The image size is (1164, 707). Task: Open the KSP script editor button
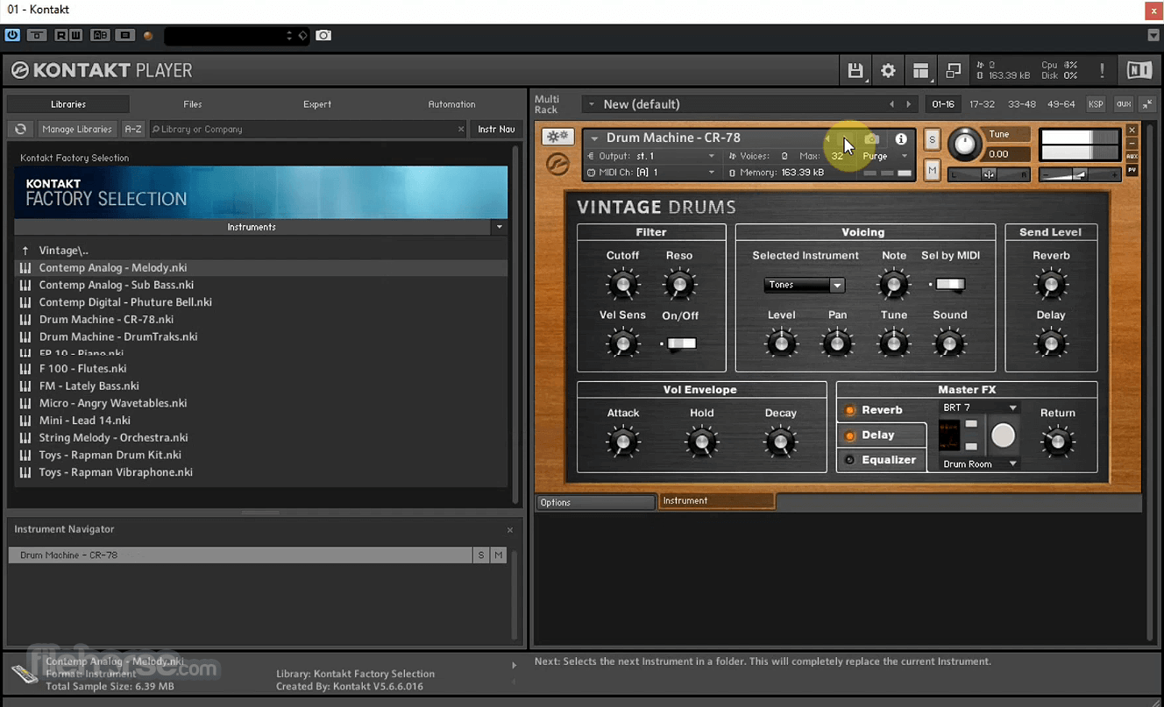(1096, 104)
